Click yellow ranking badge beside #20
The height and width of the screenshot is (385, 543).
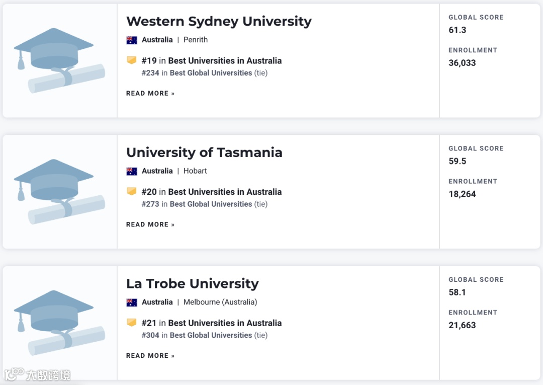click(132, 192)
